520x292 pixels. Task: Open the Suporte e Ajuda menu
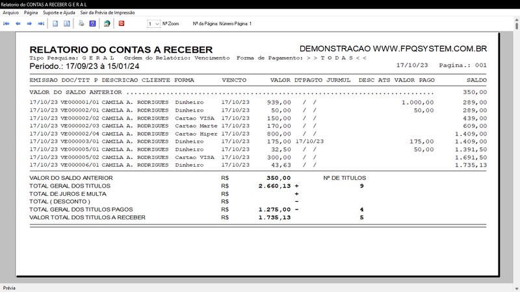pos(60,12)
